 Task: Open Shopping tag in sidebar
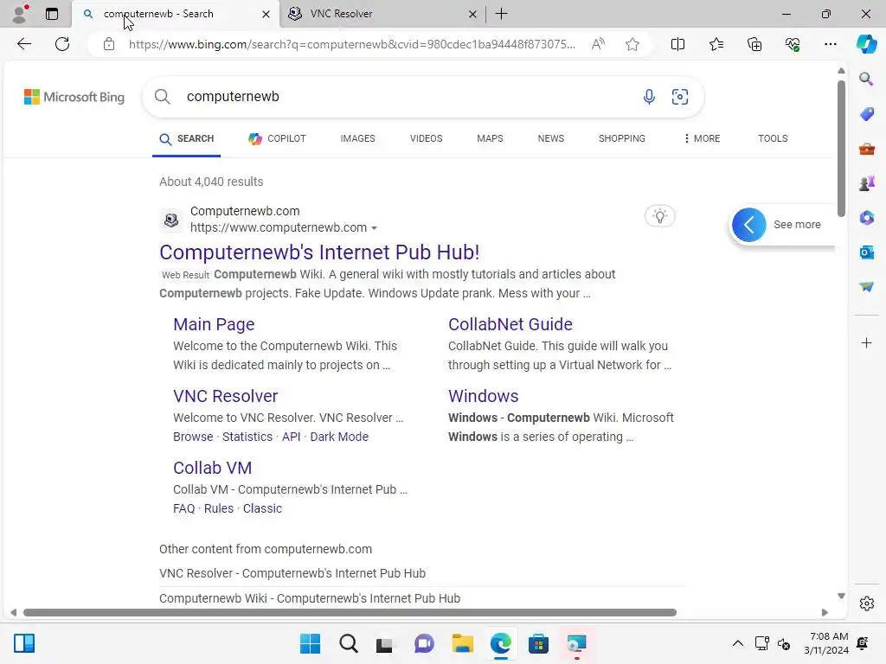[866, 114]
